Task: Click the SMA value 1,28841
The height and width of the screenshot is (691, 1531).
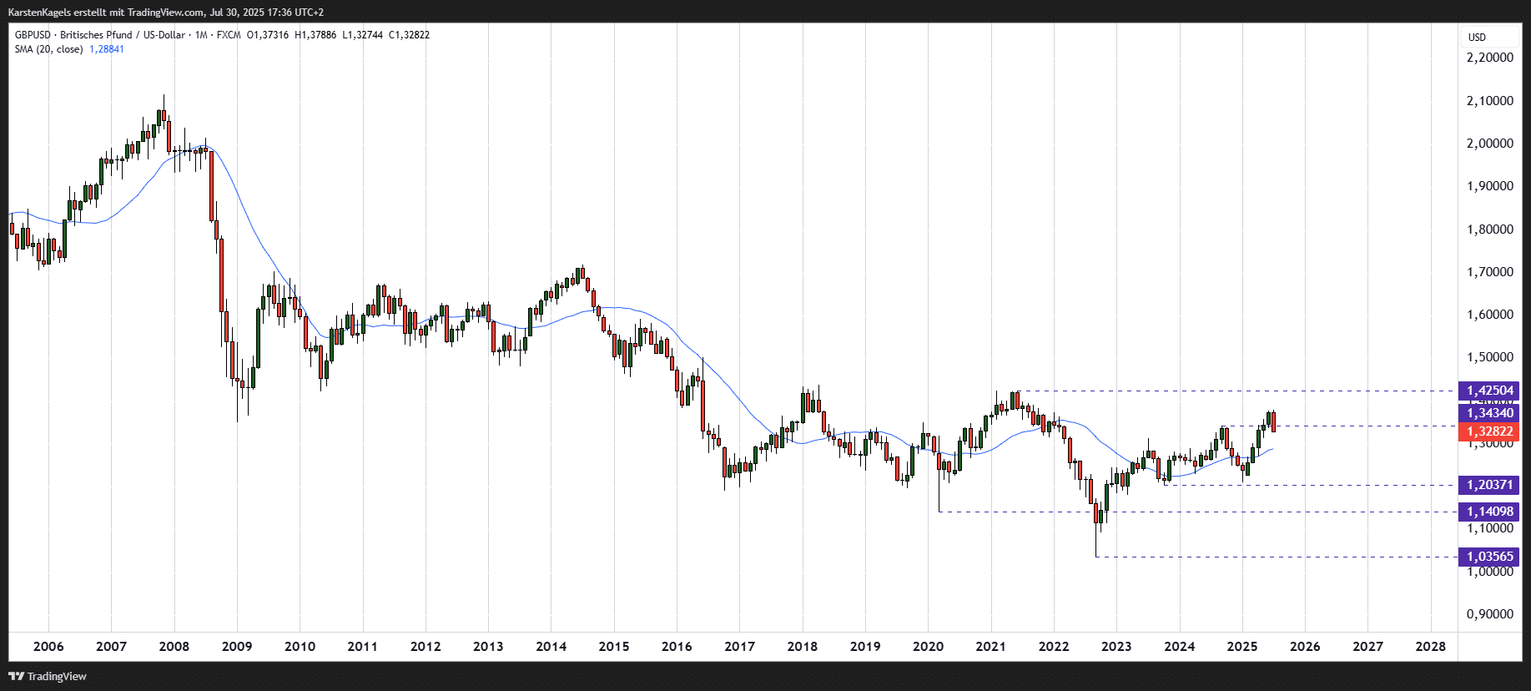Action: [107, 49]
